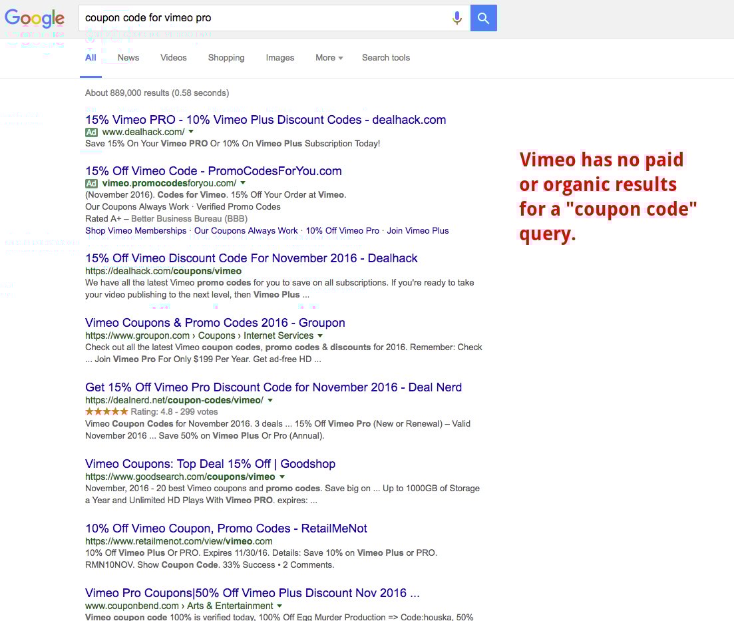734x621 pixels.
Task: Expand dropdown arrow beside vimeo.promocodesforyou.com/
Action: (x=242, y=182)
